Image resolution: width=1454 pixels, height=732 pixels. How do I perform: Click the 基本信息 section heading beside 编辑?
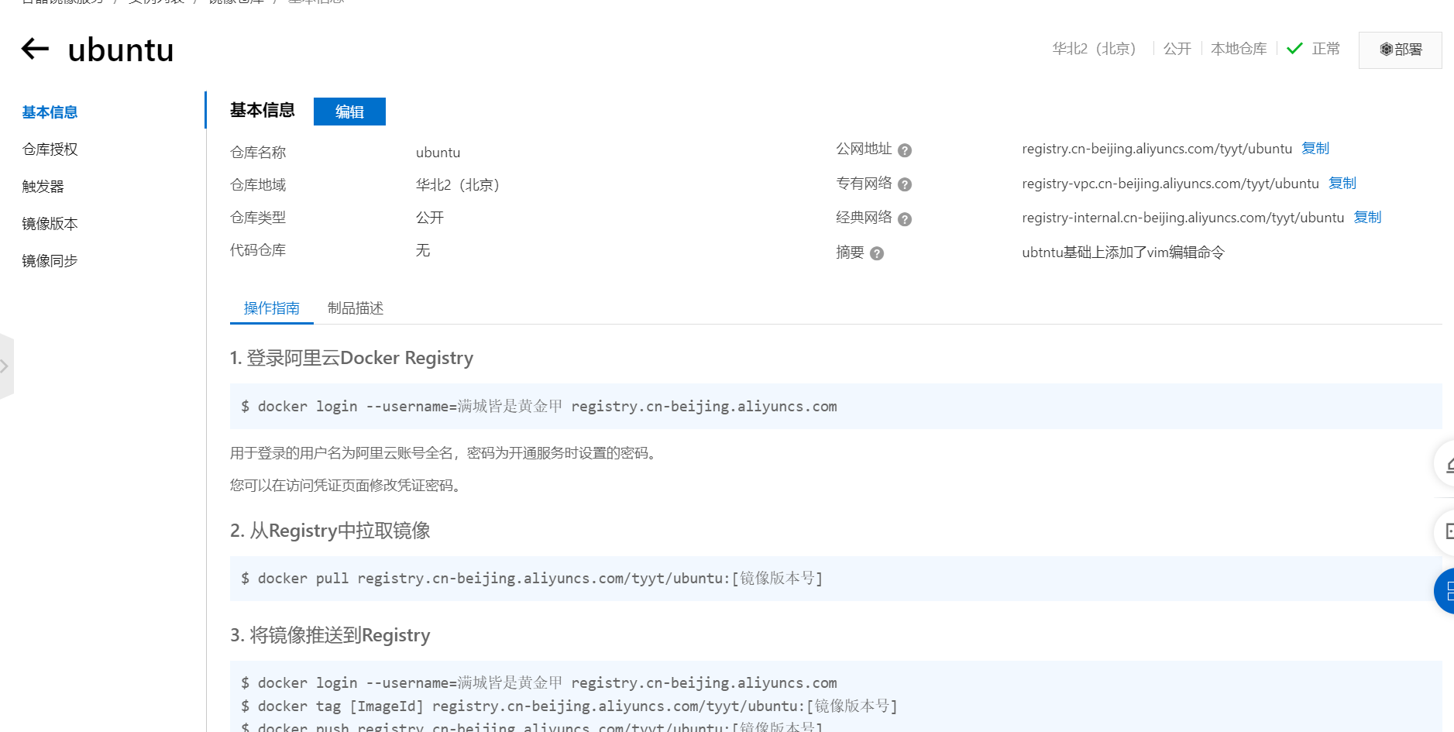click(263, 110)
